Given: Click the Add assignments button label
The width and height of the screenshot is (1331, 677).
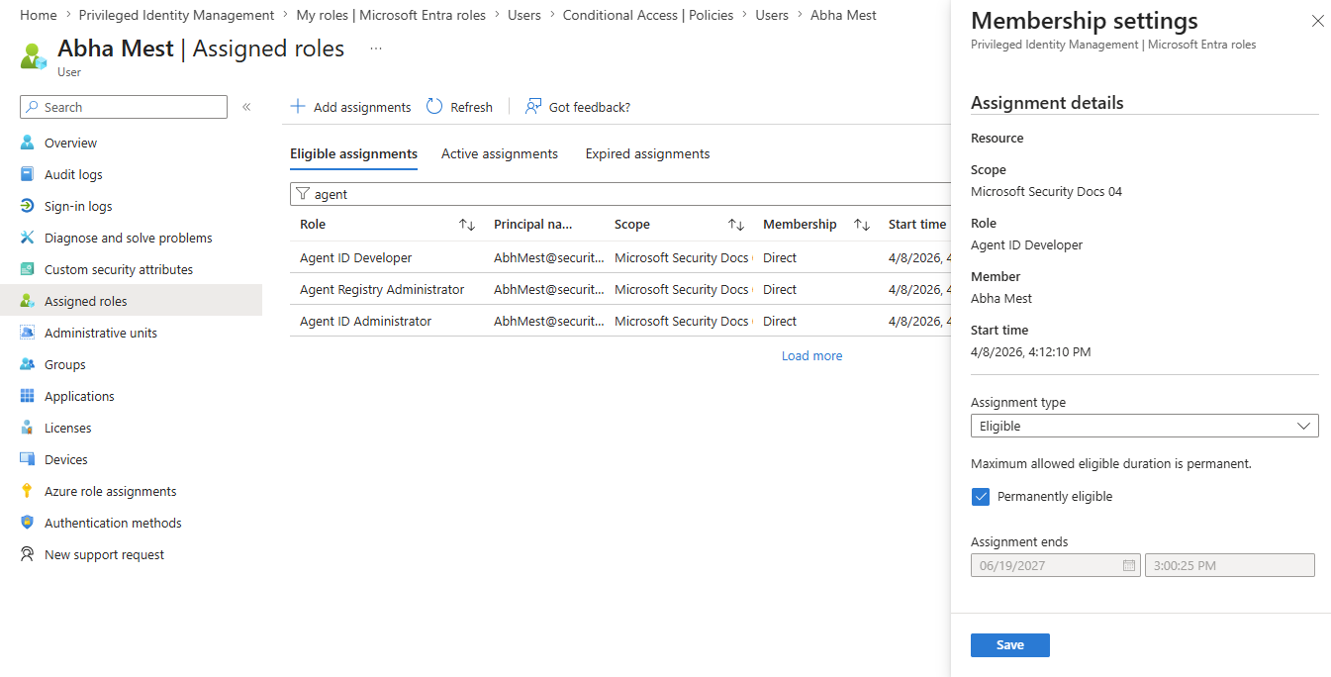Looking at the screenshot, I should pos(362,107).
